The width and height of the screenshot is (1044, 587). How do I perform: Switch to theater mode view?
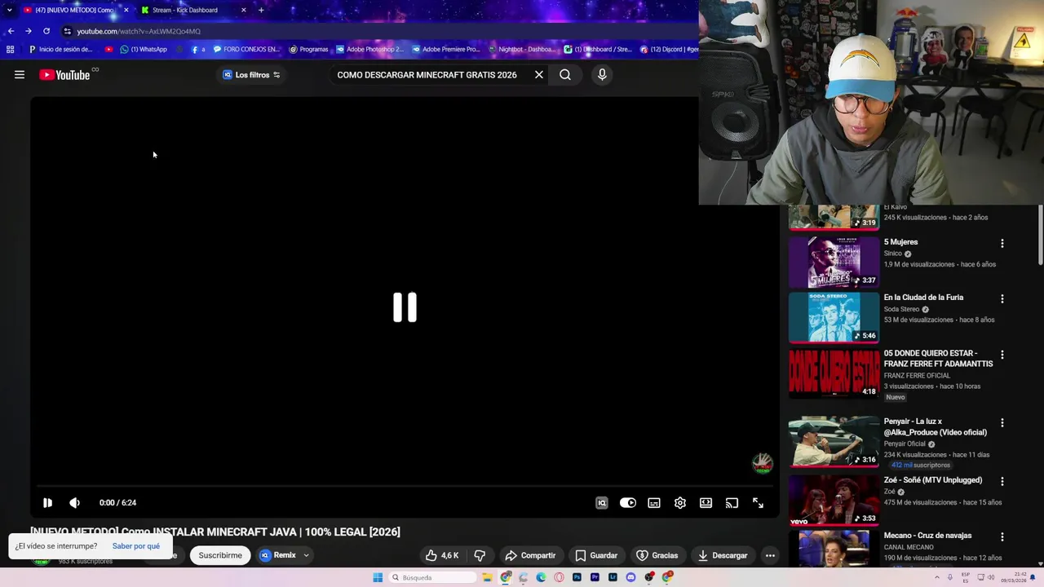[706, 503]
